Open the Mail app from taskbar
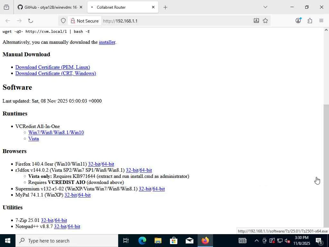Screen dimensions: 329x247 click(189, 241)
